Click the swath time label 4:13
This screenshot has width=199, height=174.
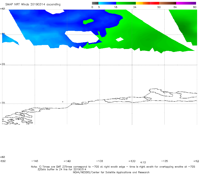[x=143, y=162]
